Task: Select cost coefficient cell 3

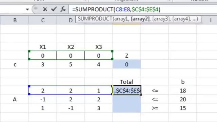Action: click(x=43, y=64)
